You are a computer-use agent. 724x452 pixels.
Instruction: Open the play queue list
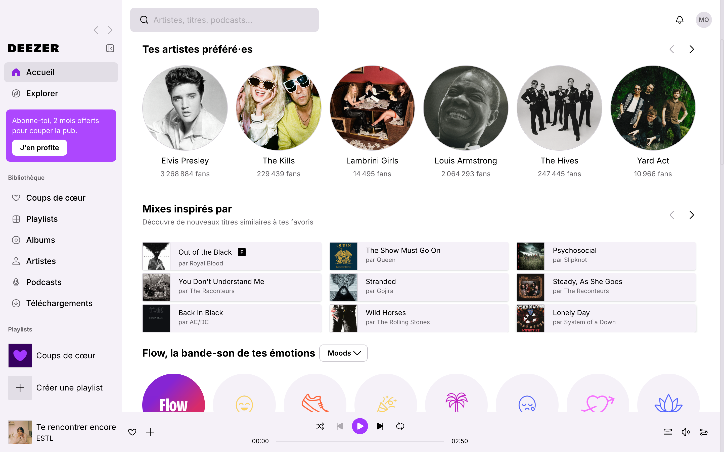667,432
